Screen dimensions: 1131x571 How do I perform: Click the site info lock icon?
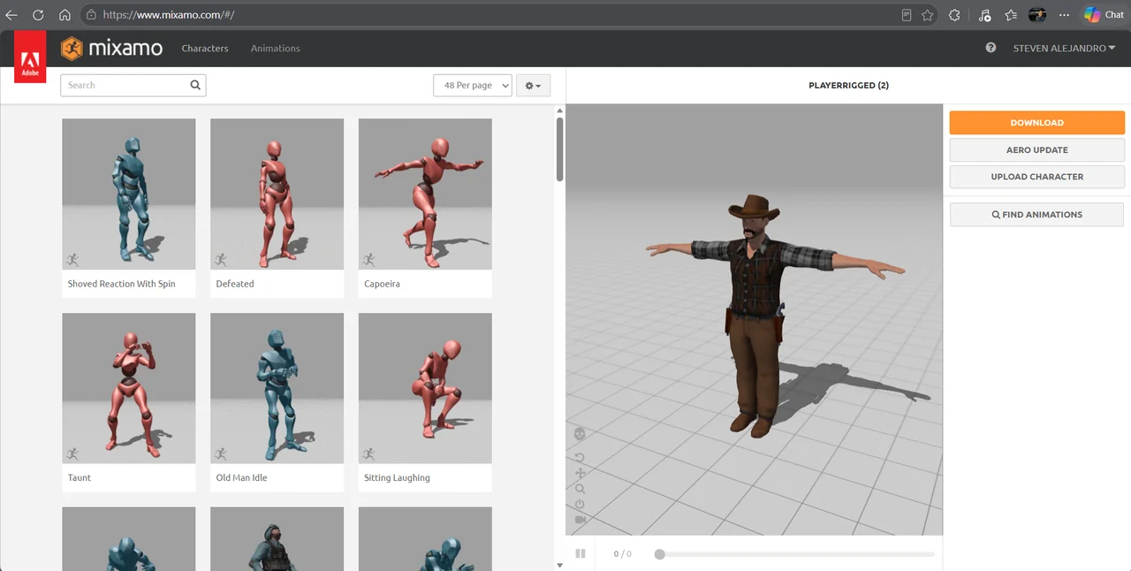tap(91, 15)
